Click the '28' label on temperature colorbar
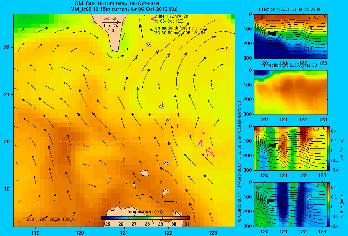 point(147,224)
